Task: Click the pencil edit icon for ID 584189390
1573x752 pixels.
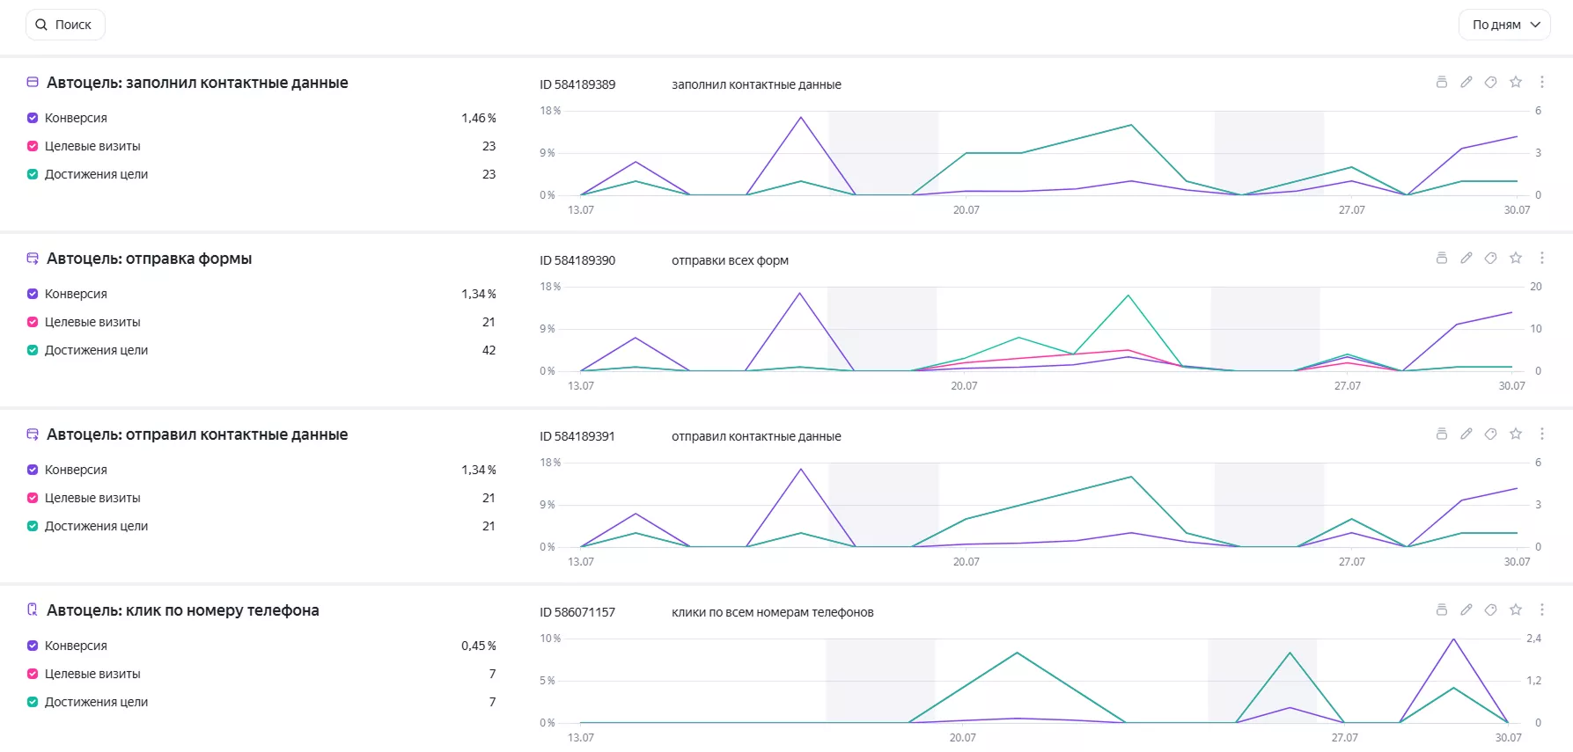Action: point(1466,258)
